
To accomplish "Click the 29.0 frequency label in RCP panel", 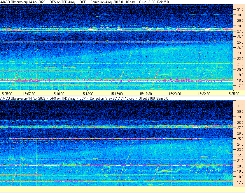I will 240,20.
